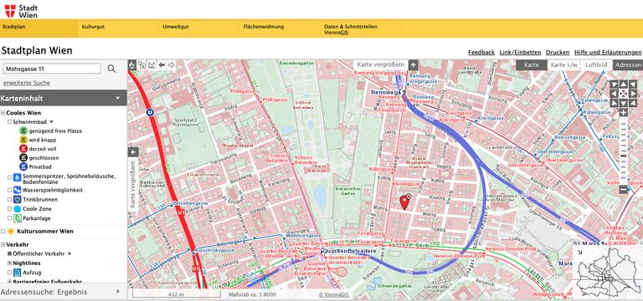Image resolution: width=643 pixels, height=301 pixels.
Task: Open the erweiterte Suche link
Action: point(27,83)
